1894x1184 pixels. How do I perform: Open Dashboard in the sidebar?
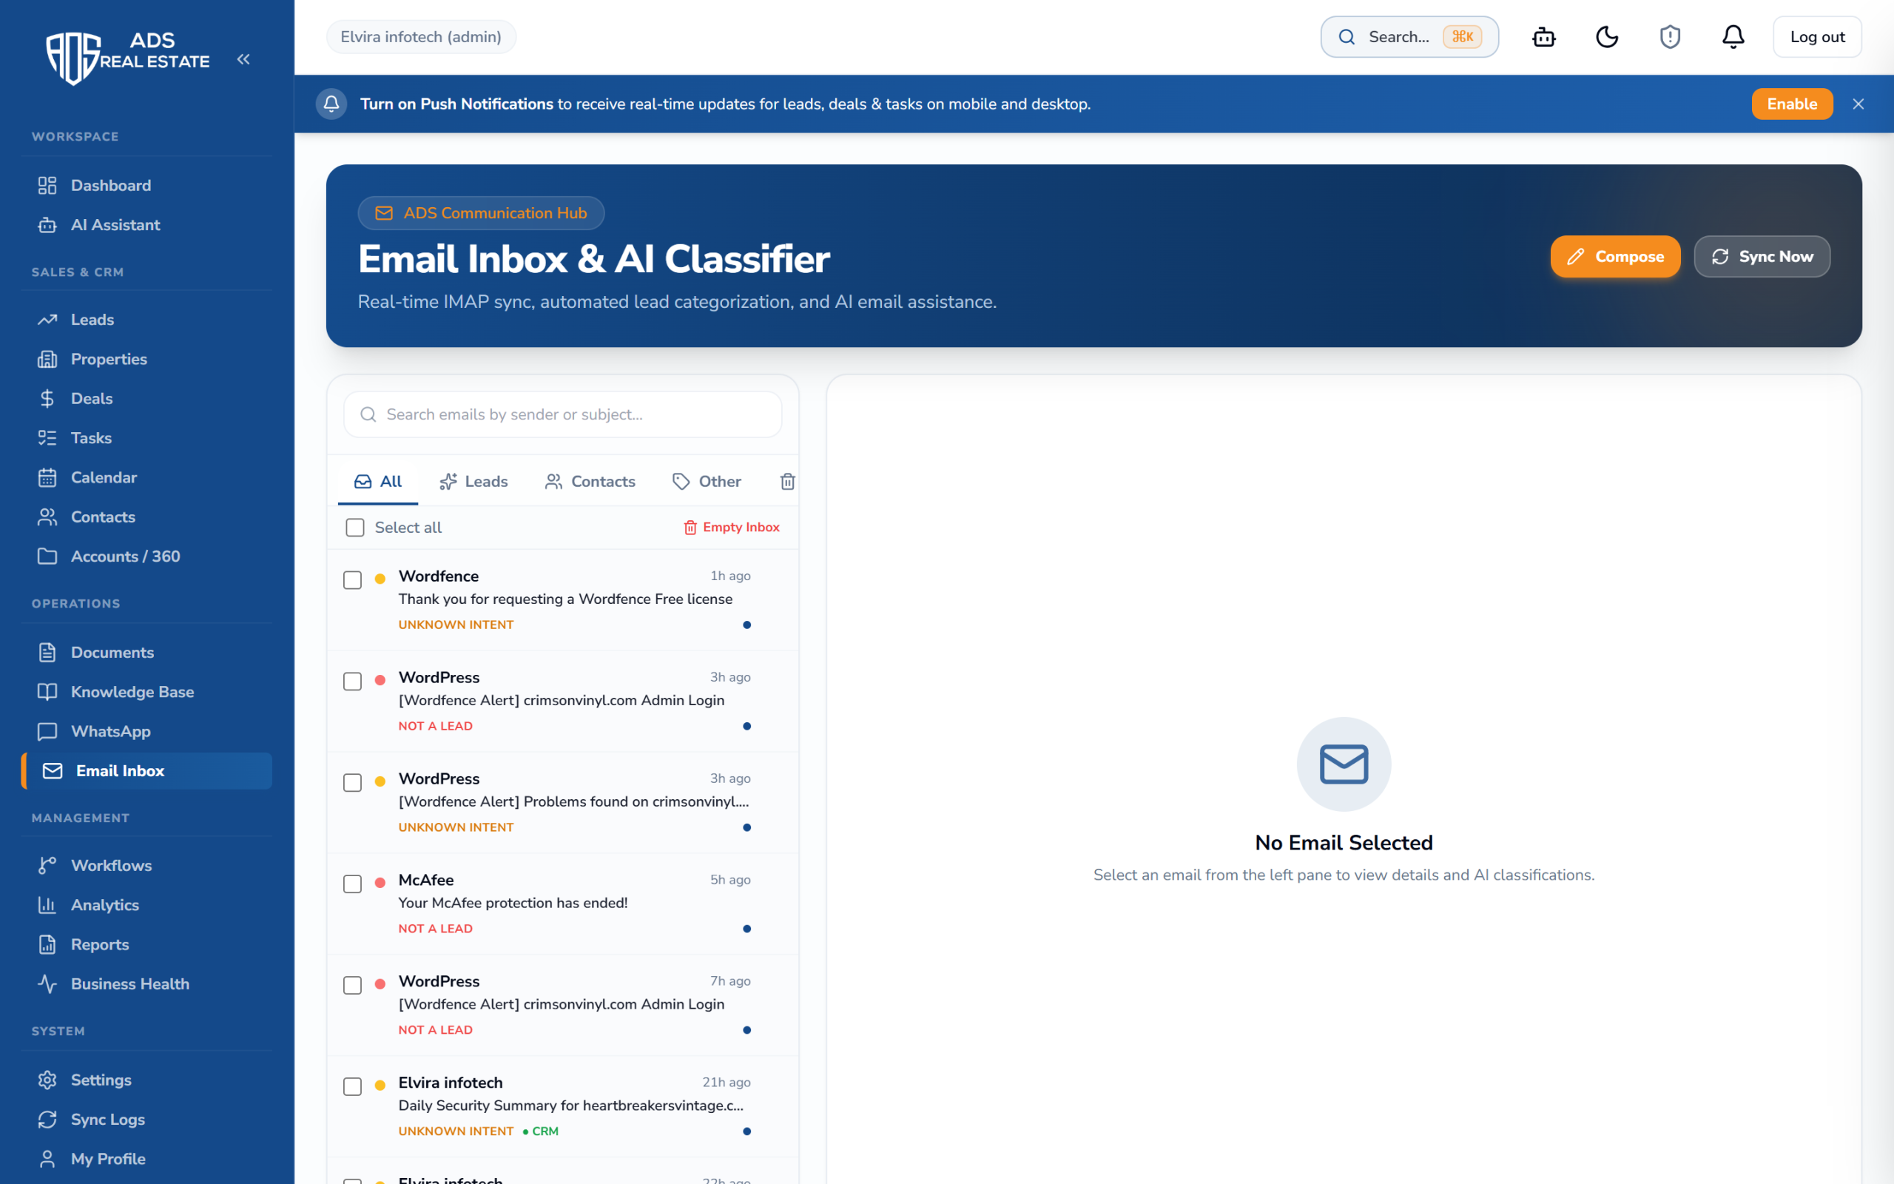point(147,186)
